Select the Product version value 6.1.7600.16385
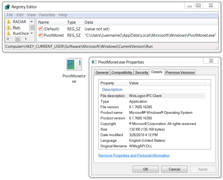 (x=141, y=118)
